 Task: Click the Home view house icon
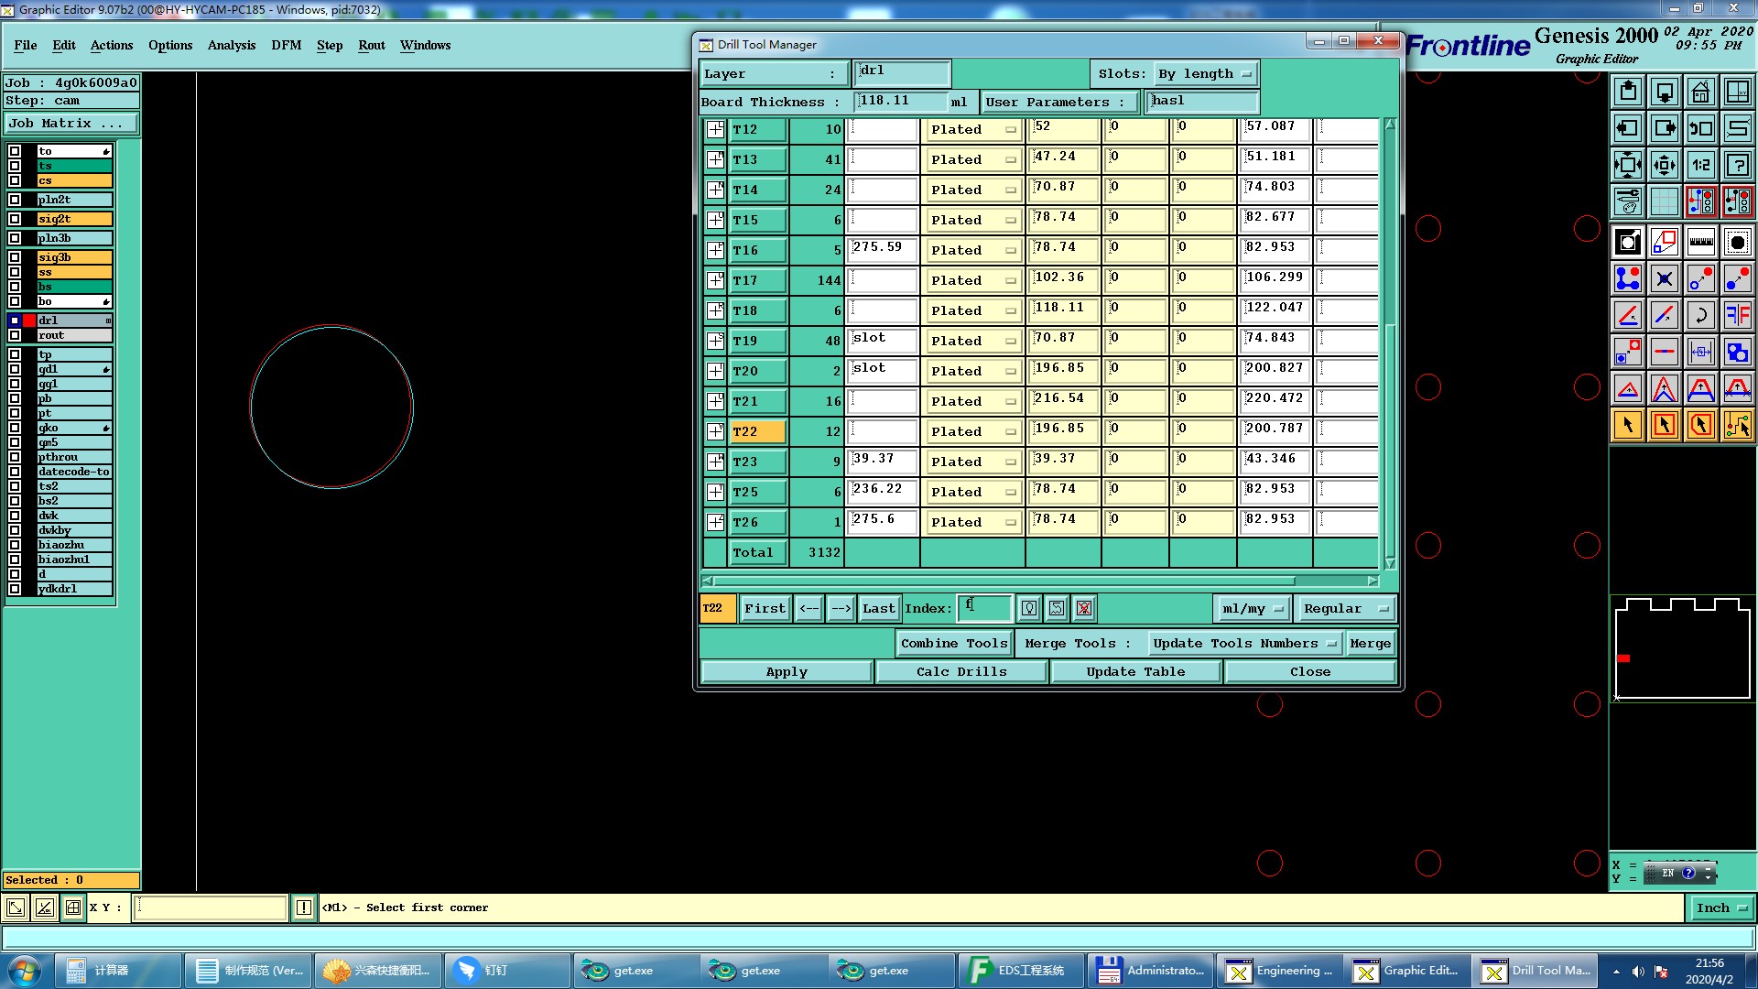1701,92
